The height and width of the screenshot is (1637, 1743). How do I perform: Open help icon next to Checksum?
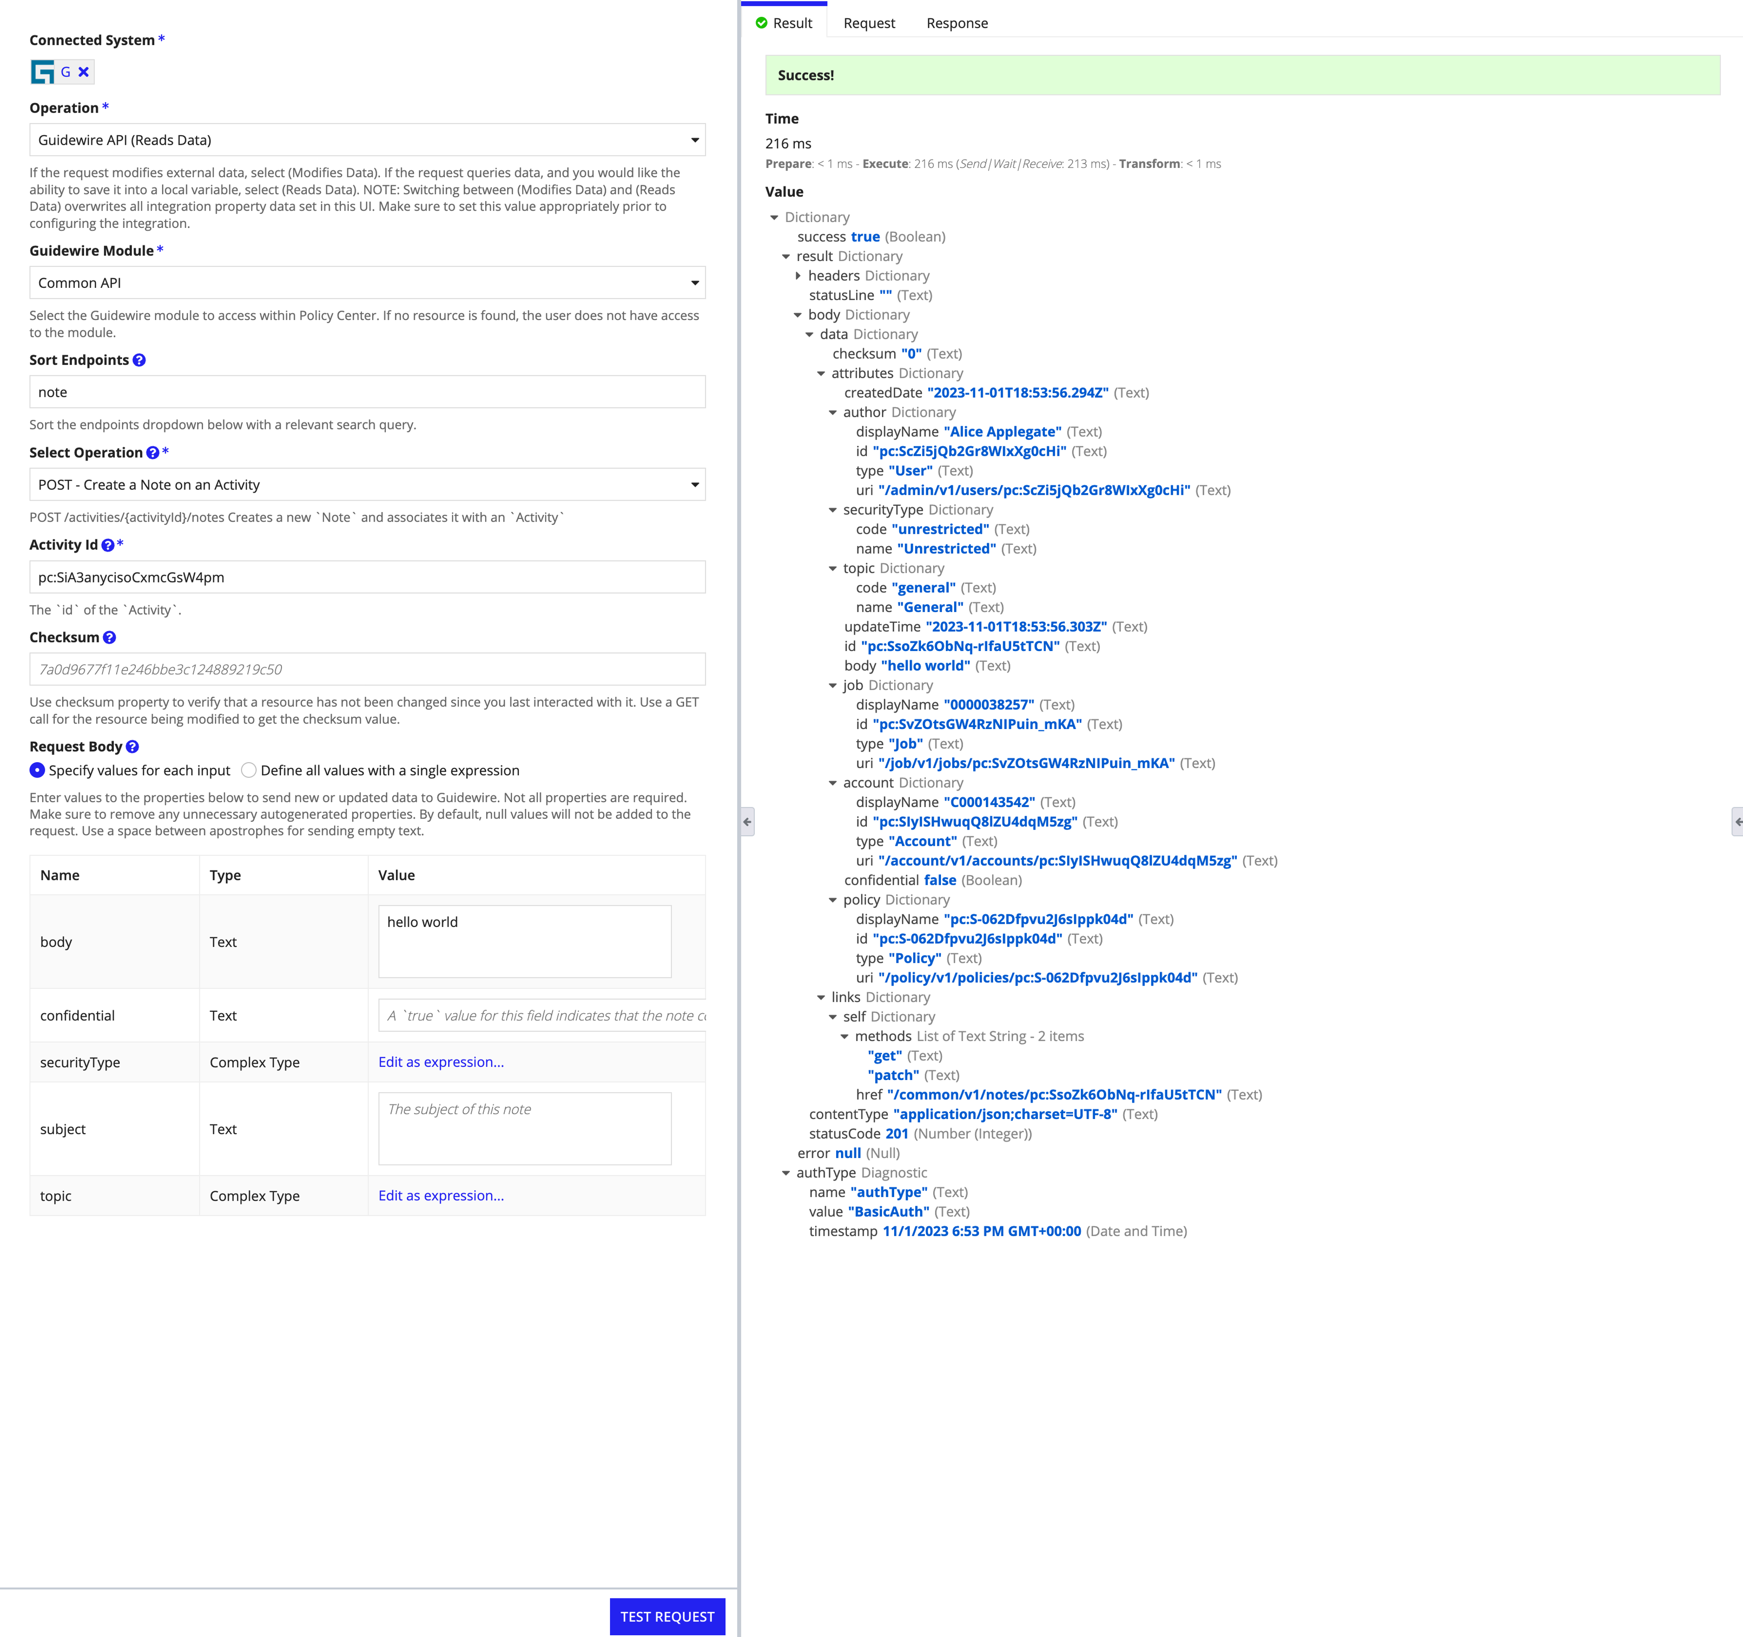point(109,637)
